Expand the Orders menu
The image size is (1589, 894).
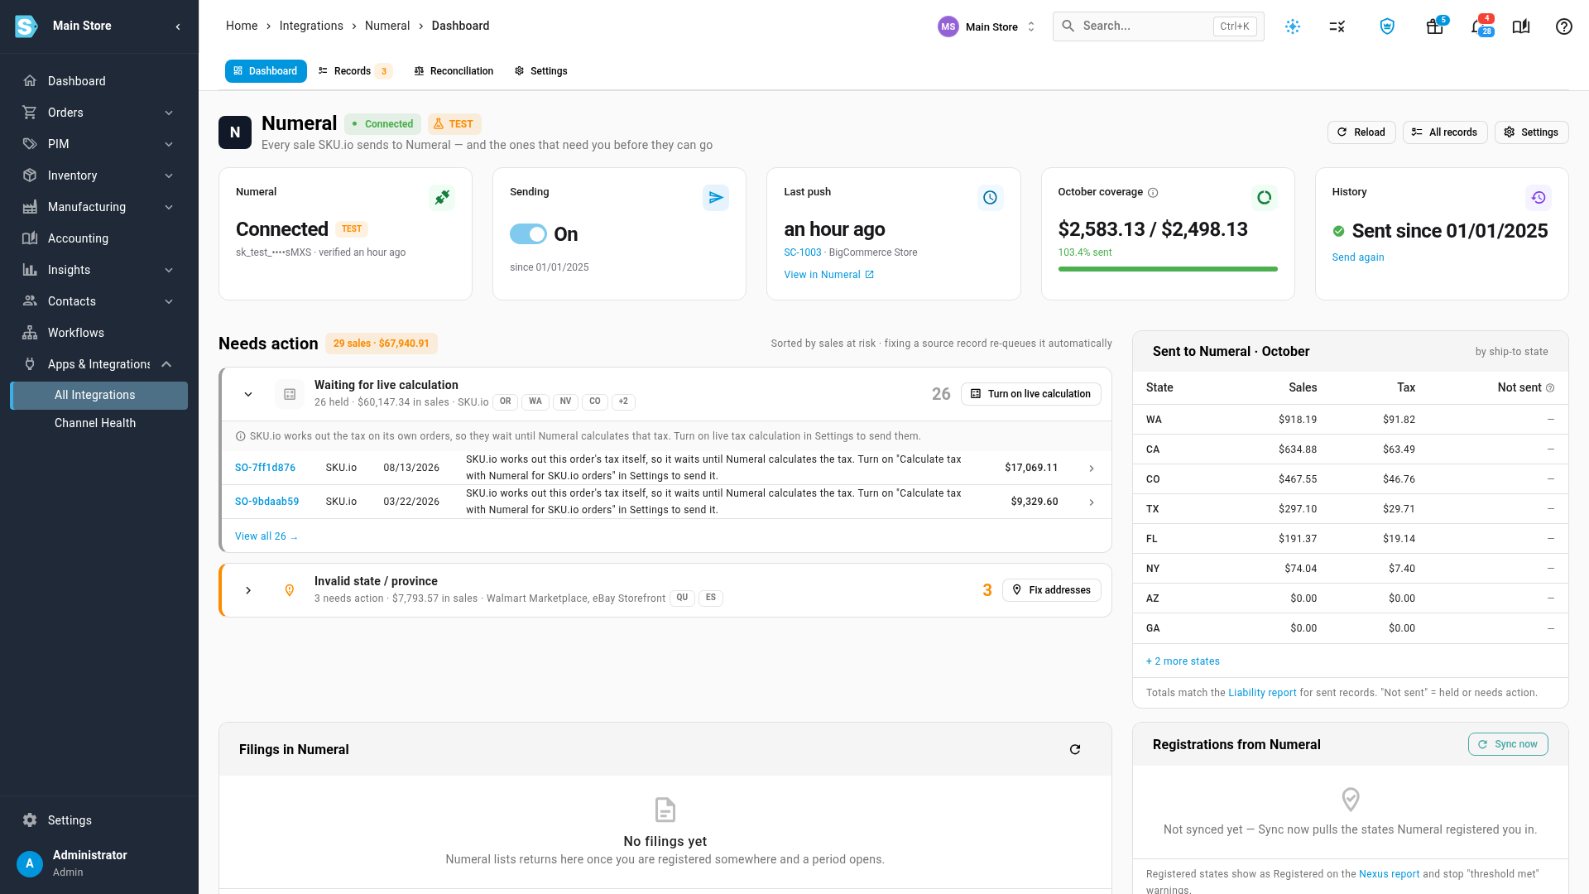99,113
